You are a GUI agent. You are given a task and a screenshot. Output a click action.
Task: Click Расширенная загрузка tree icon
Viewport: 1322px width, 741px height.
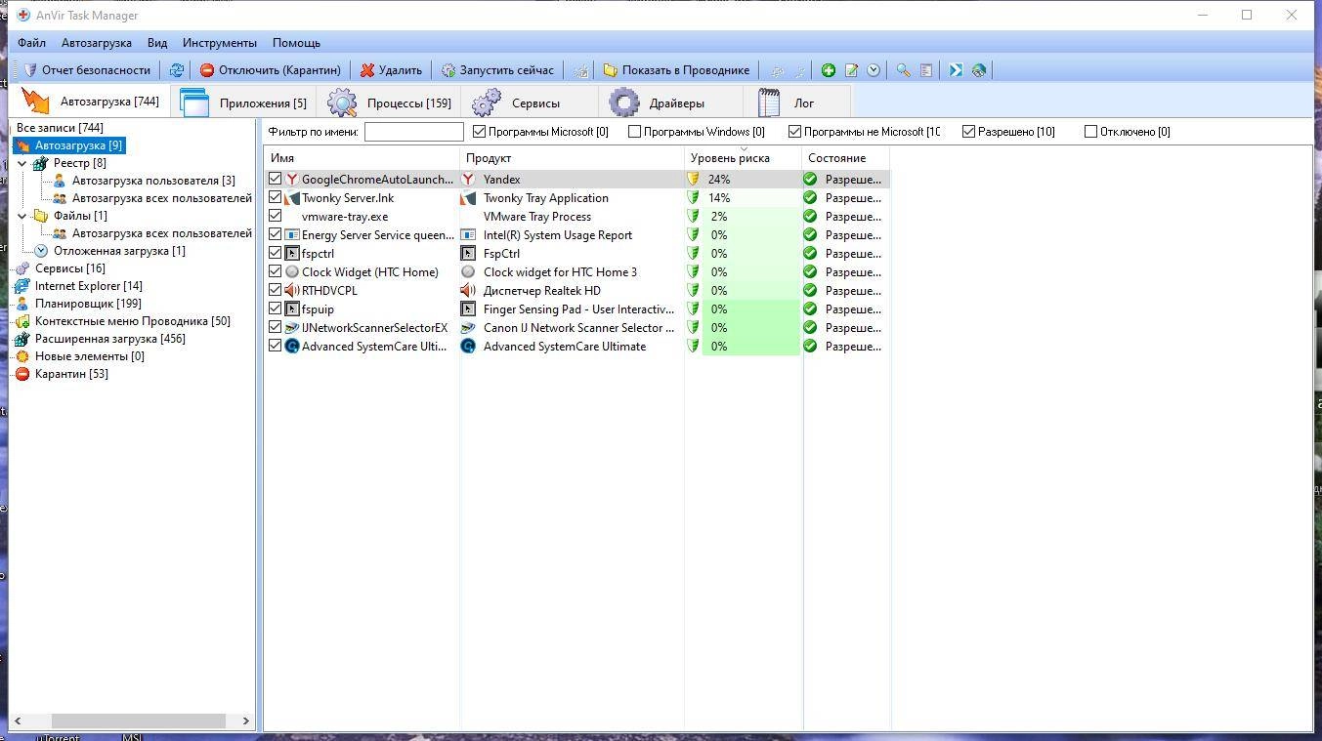(x=22, y=339)
